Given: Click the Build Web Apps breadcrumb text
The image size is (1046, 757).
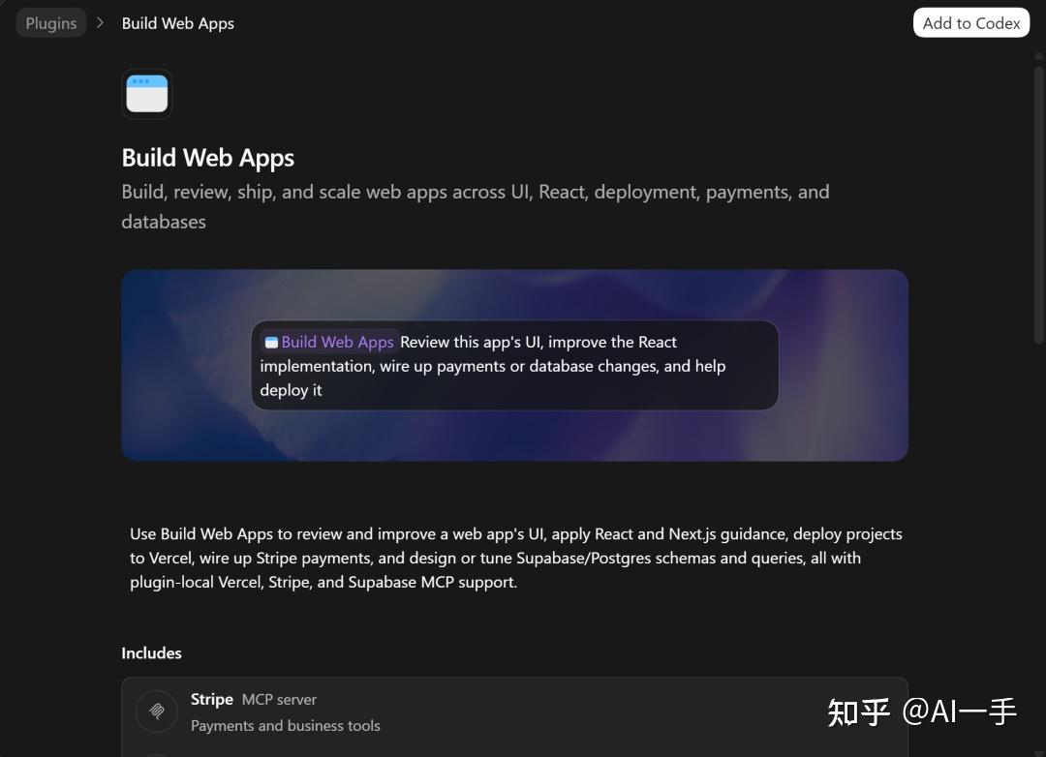Looking at the screenshot, I should pyautogui.click(x=178, y=23).
